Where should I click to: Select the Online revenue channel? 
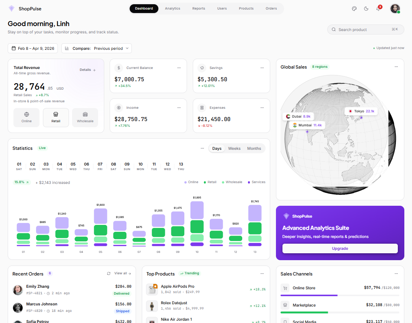pyautogui.click(x=26, y=118)
